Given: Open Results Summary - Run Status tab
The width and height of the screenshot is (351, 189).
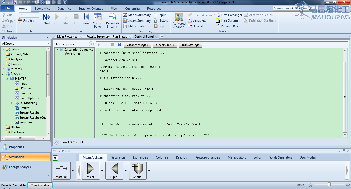Looking at the screenshot, I should (x=107, y=36).
